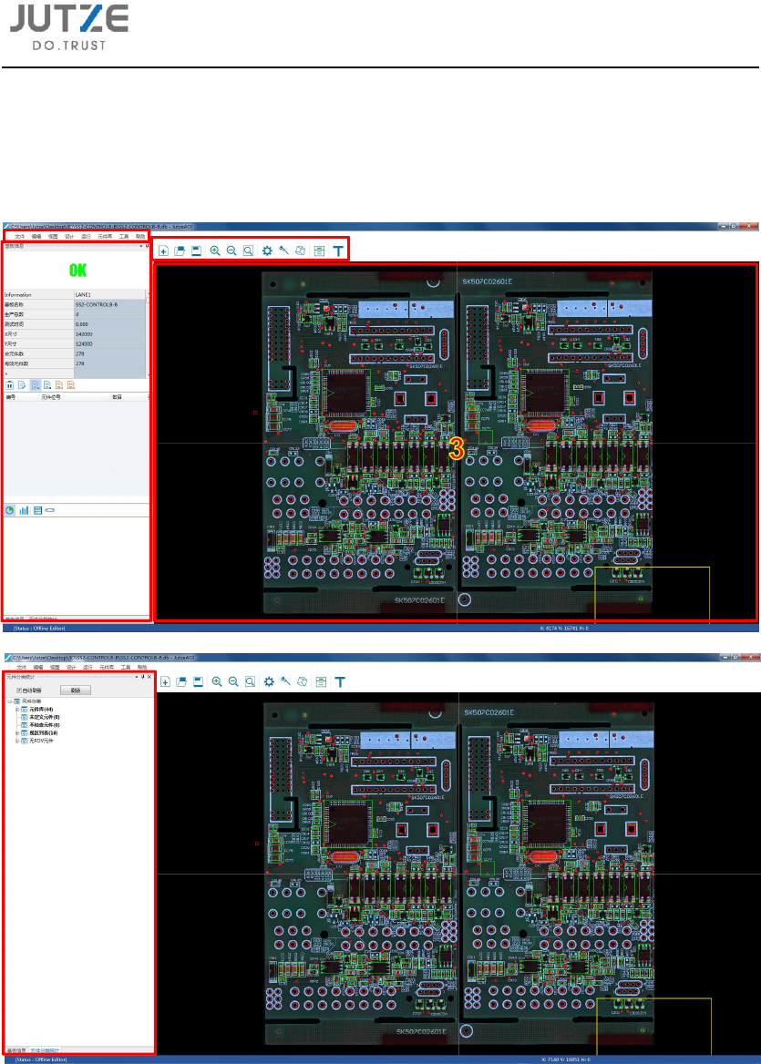The height and width of the screenshot is (1064, 761).
Task: Expand the 元件库(44) tree node
Action: pyautogui.click(x=17, y=708)
